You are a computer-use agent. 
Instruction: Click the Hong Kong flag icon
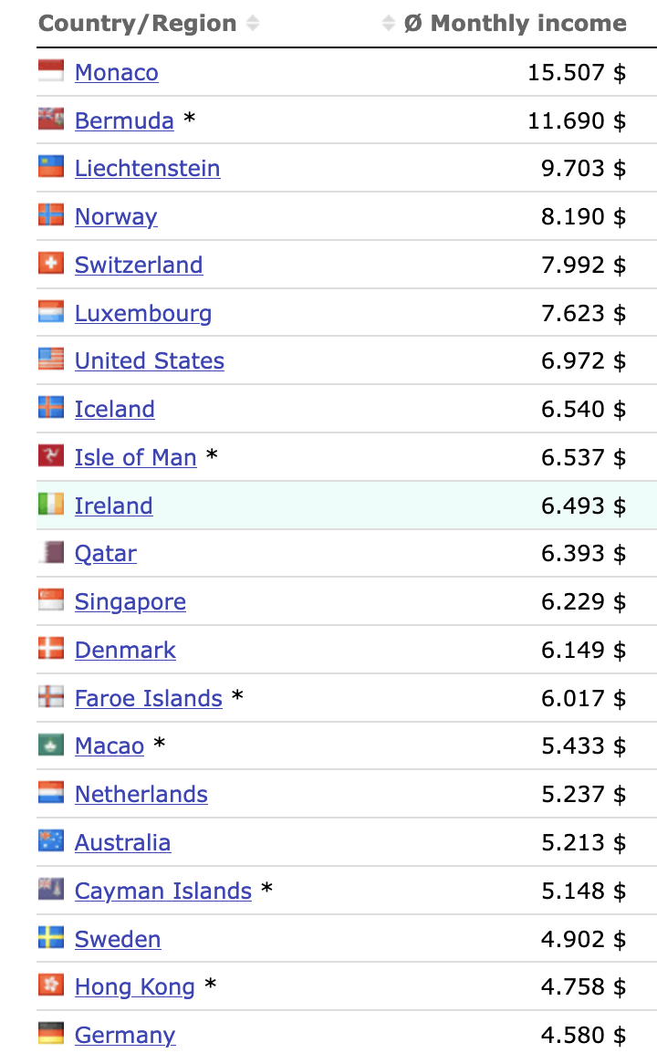coord(51,985)
